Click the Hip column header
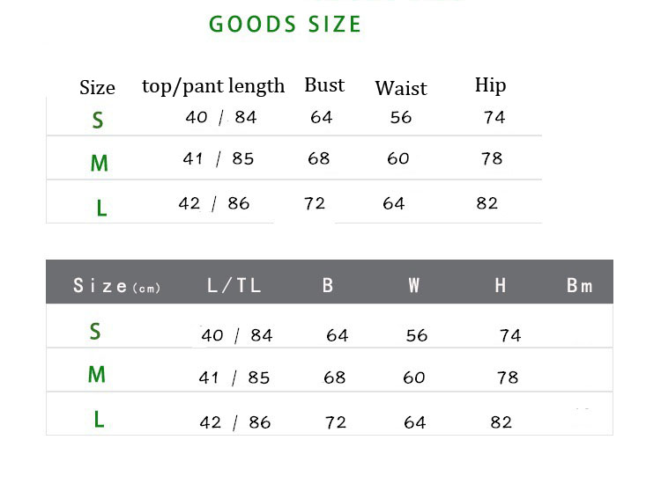Screen dimensions: 661x491 coord(490,84)
